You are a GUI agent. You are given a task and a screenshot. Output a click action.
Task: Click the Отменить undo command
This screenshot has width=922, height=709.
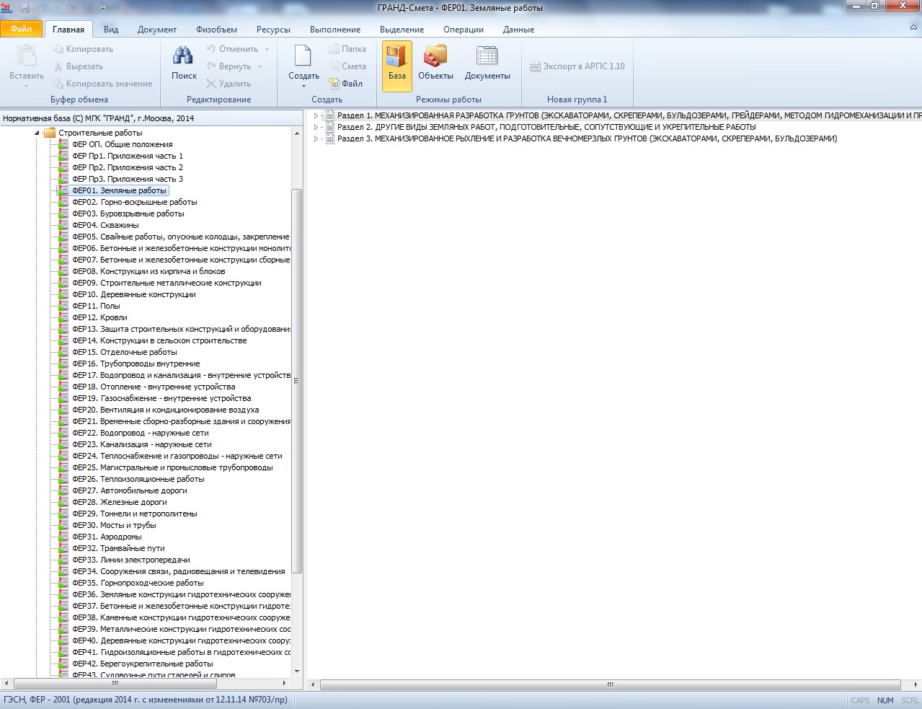tap(232, 49)
